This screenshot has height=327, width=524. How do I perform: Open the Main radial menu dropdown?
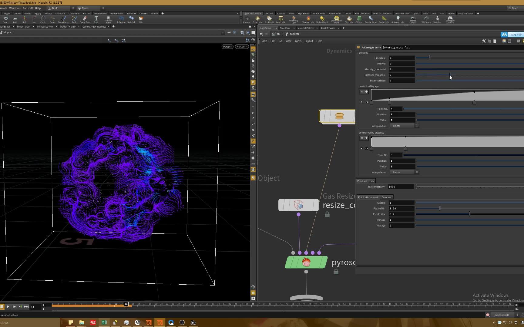(91, 8)
